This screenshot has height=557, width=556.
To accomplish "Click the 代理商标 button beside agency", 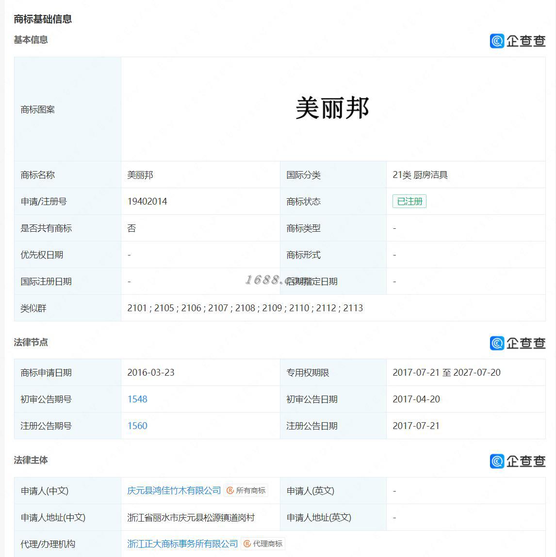I will 263,544.
